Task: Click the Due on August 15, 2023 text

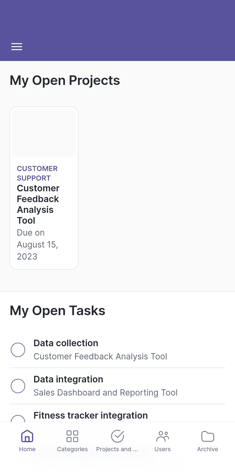Action: [x=37, y=245]
